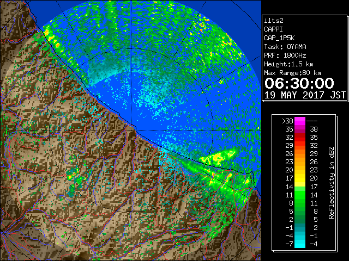This screenshot has height=261, width=349.
Task: Select the 'CAP_1P5K' text line
Action: pos(279,38)
